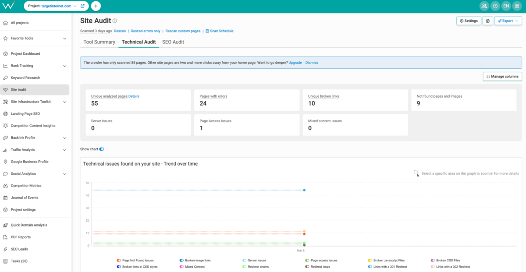The height and width of the screenshot is (272, 526).
Task: Open the EN language selector
Action: (x=506, y=6)
